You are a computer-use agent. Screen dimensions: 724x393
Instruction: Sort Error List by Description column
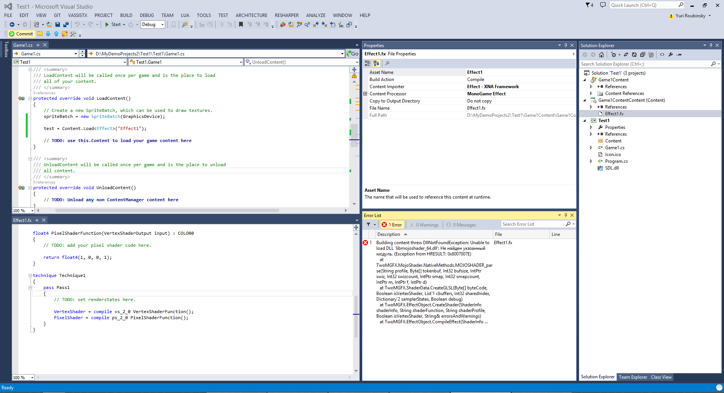pyautogui.click(x=434, y=234)
